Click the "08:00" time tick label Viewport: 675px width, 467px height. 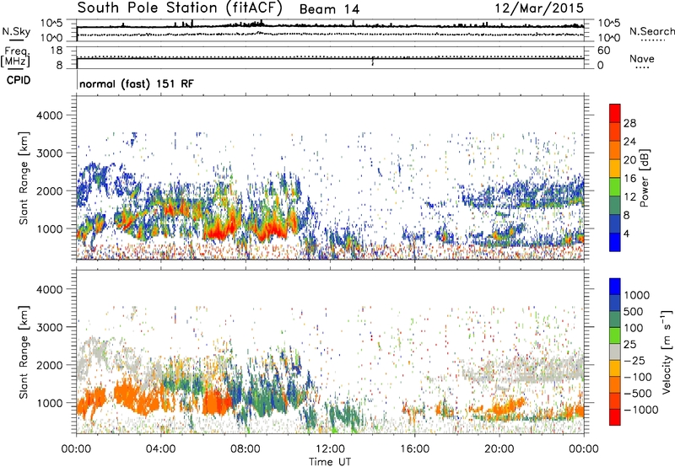pyautogui.click(x=245, y=449)
